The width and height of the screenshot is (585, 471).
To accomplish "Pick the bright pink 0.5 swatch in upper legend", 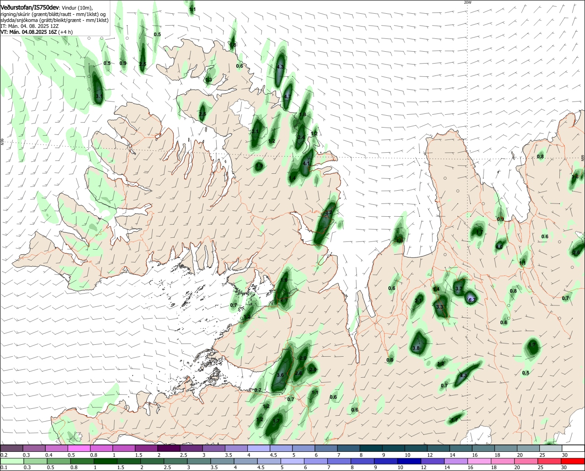I will tap(79, 449).
